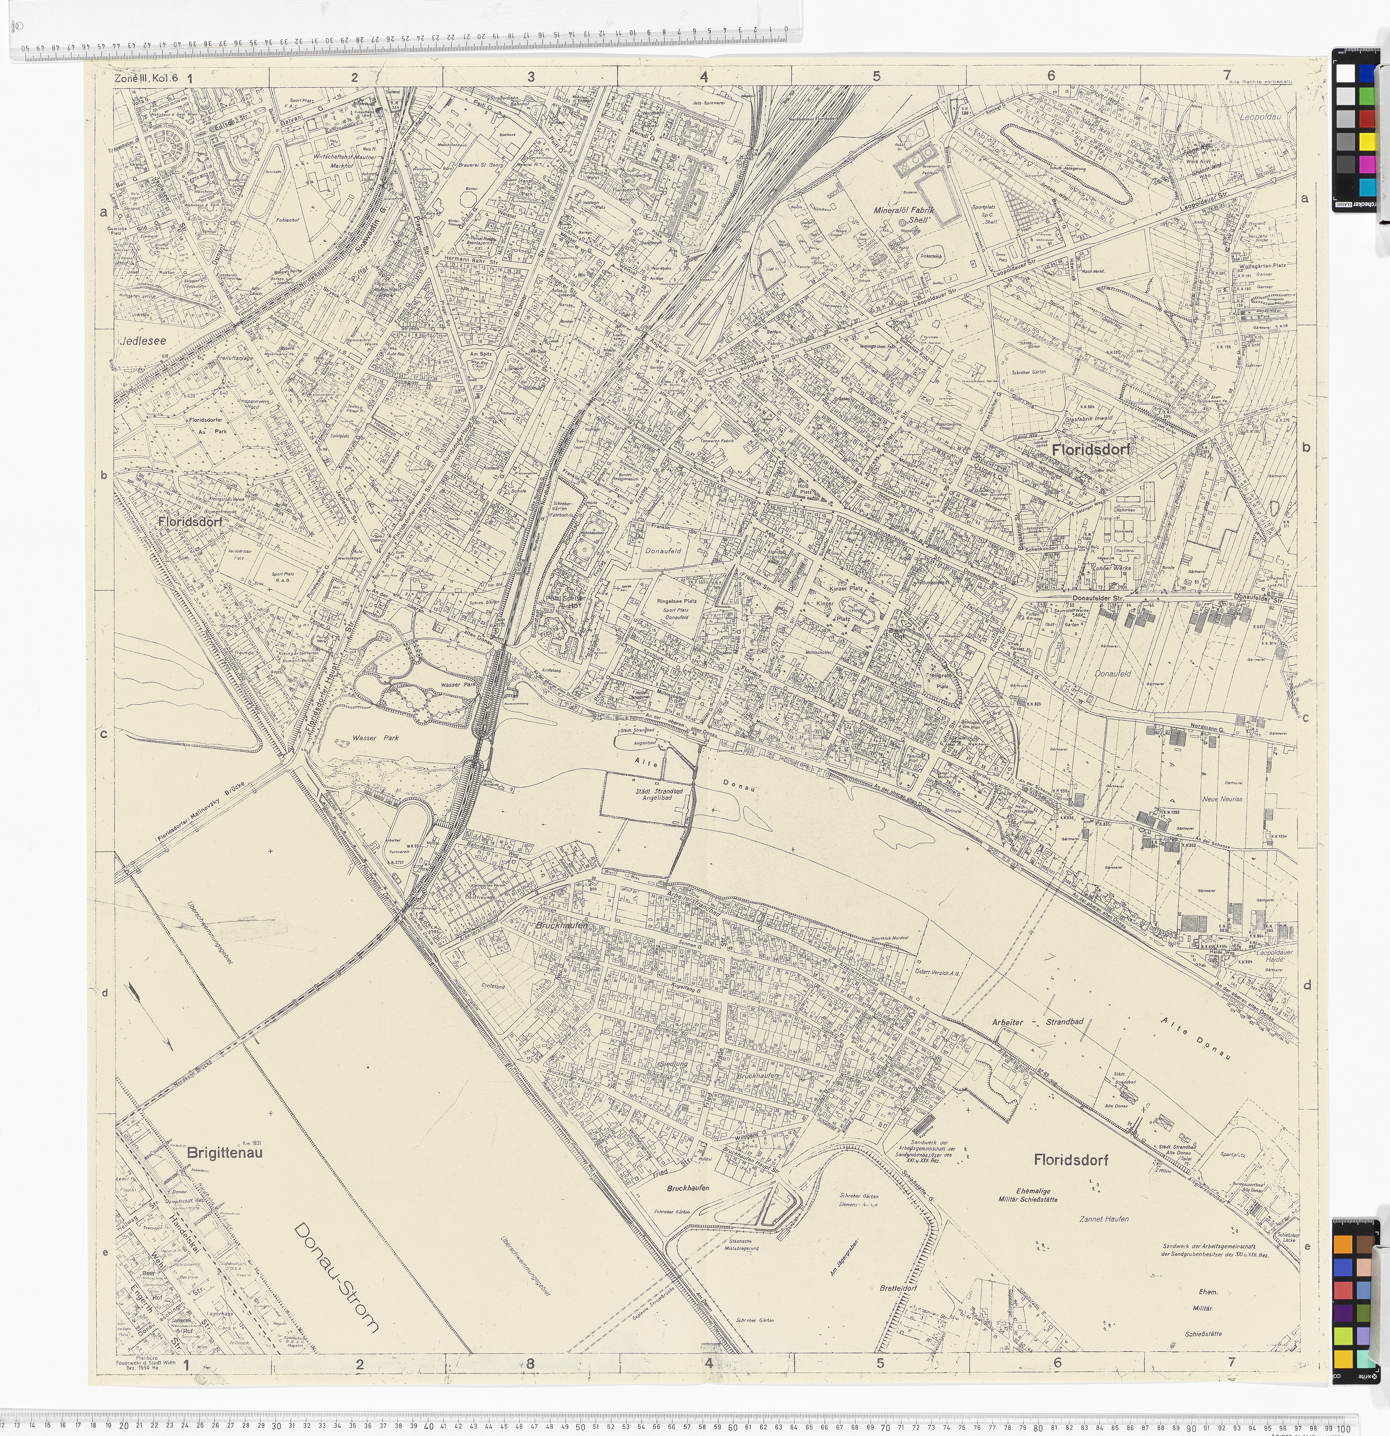Click grid column number 5 in top margin

coord(876,76)
